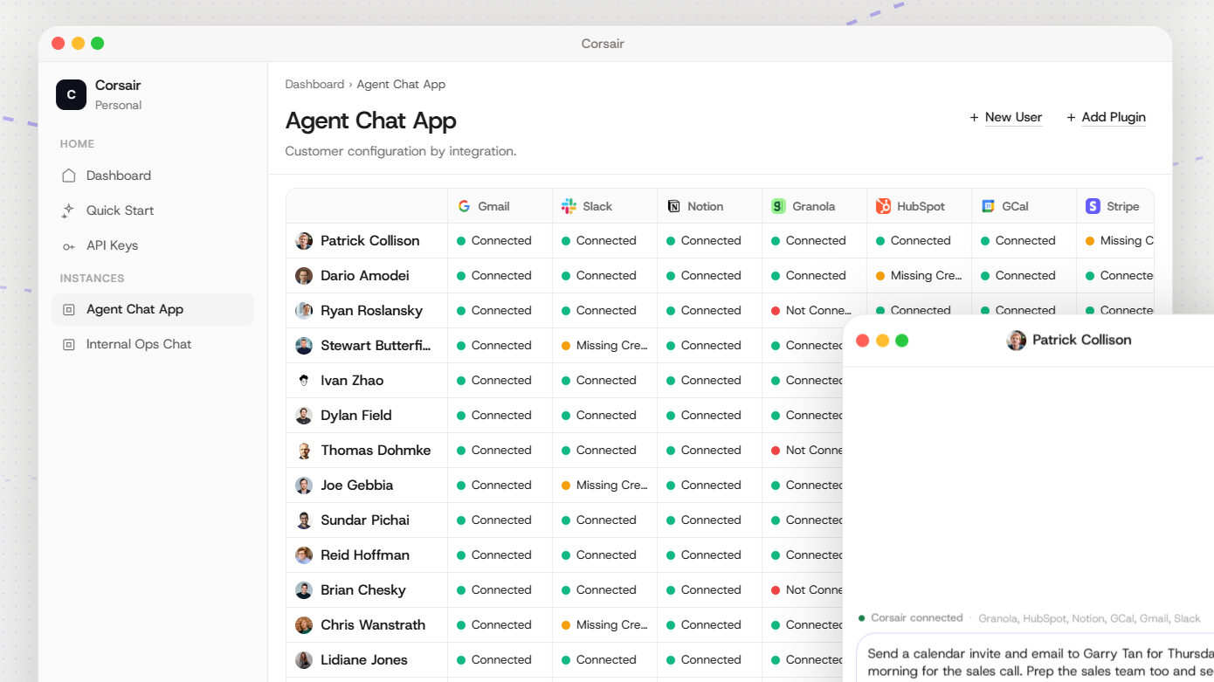Click the Dashboard home icon

[x=68, y=176]
